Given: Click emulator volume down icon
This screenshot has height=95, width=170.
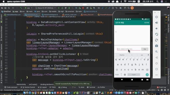Looking at the screenshot, I should (x=156, y=28).
